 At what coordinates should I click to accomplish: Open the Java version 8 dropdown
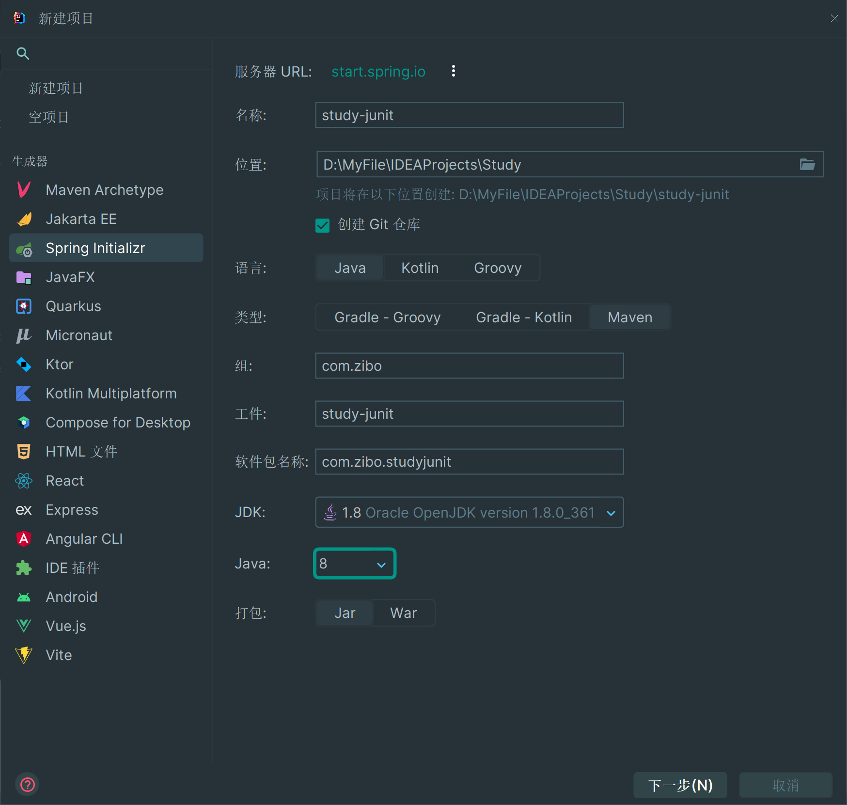click(x=355, y=564)
